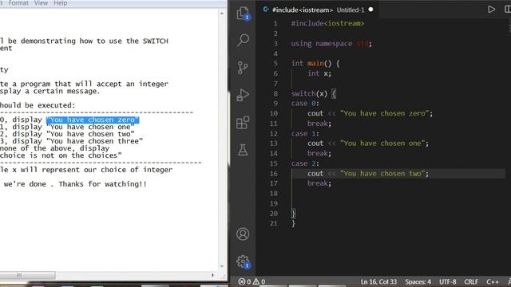Click the cout "You have chosen two" line
Screen dimensions: 511x287
point(368,174)
